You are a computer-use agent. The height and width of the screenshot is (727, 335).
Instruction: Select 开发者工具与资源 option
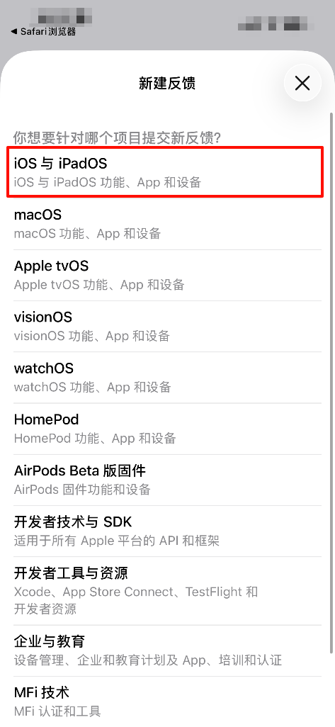[167, 591]
